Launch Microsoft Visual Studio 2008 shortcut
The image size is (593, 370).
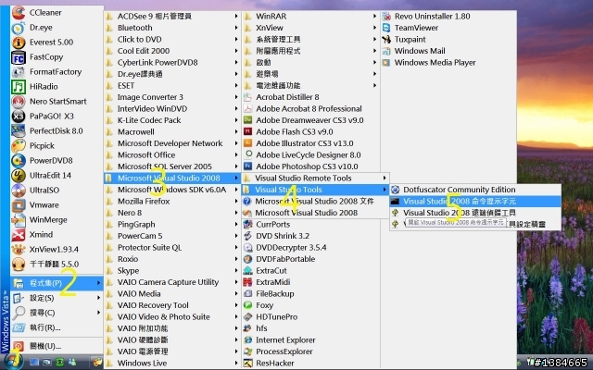[315, 213]
